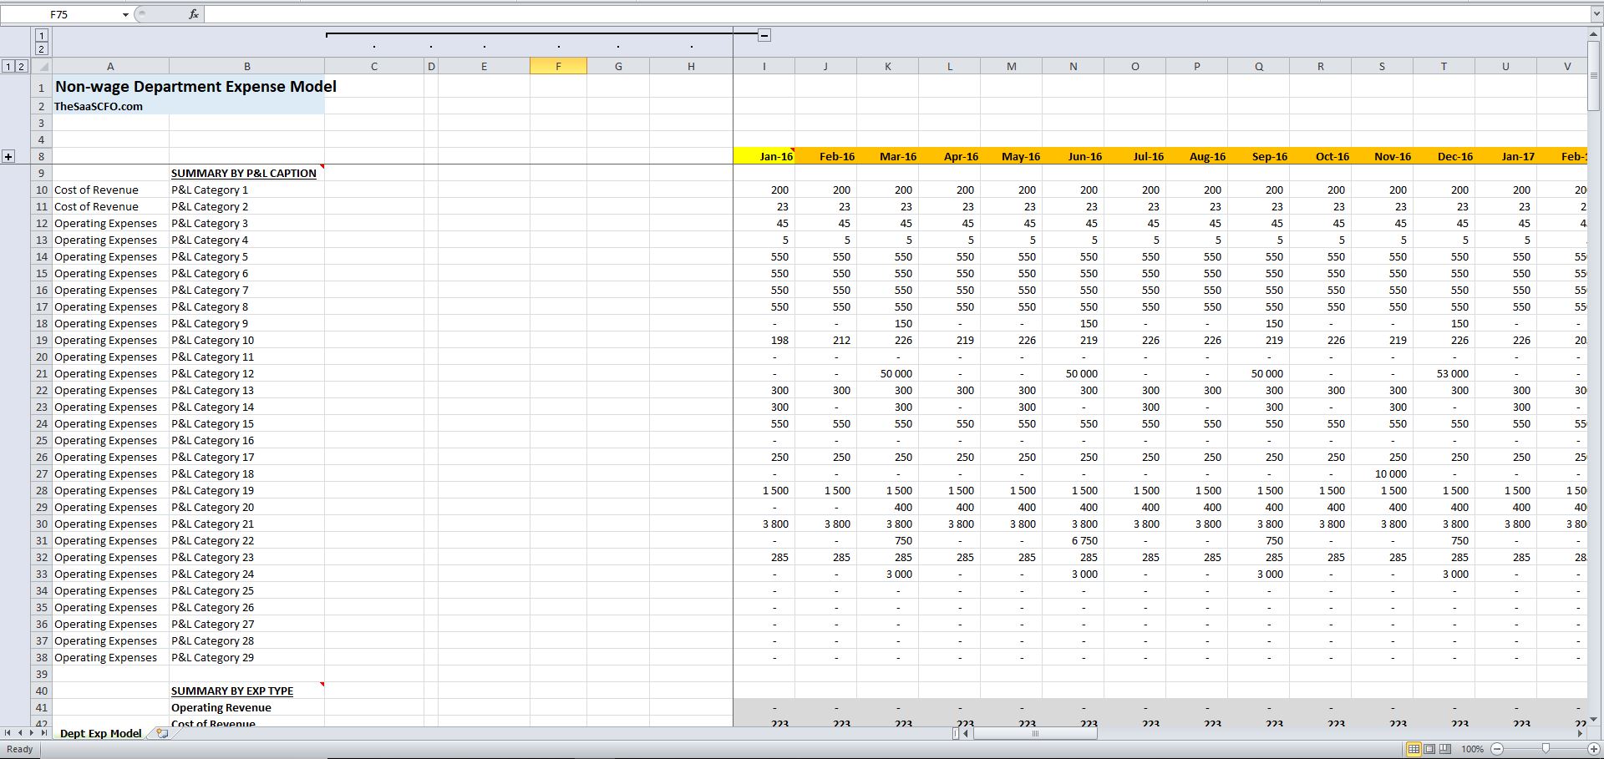Viewport: 1604px width, 759px height.
Task: Toggle row outline level 1 button
Action: 9,65
